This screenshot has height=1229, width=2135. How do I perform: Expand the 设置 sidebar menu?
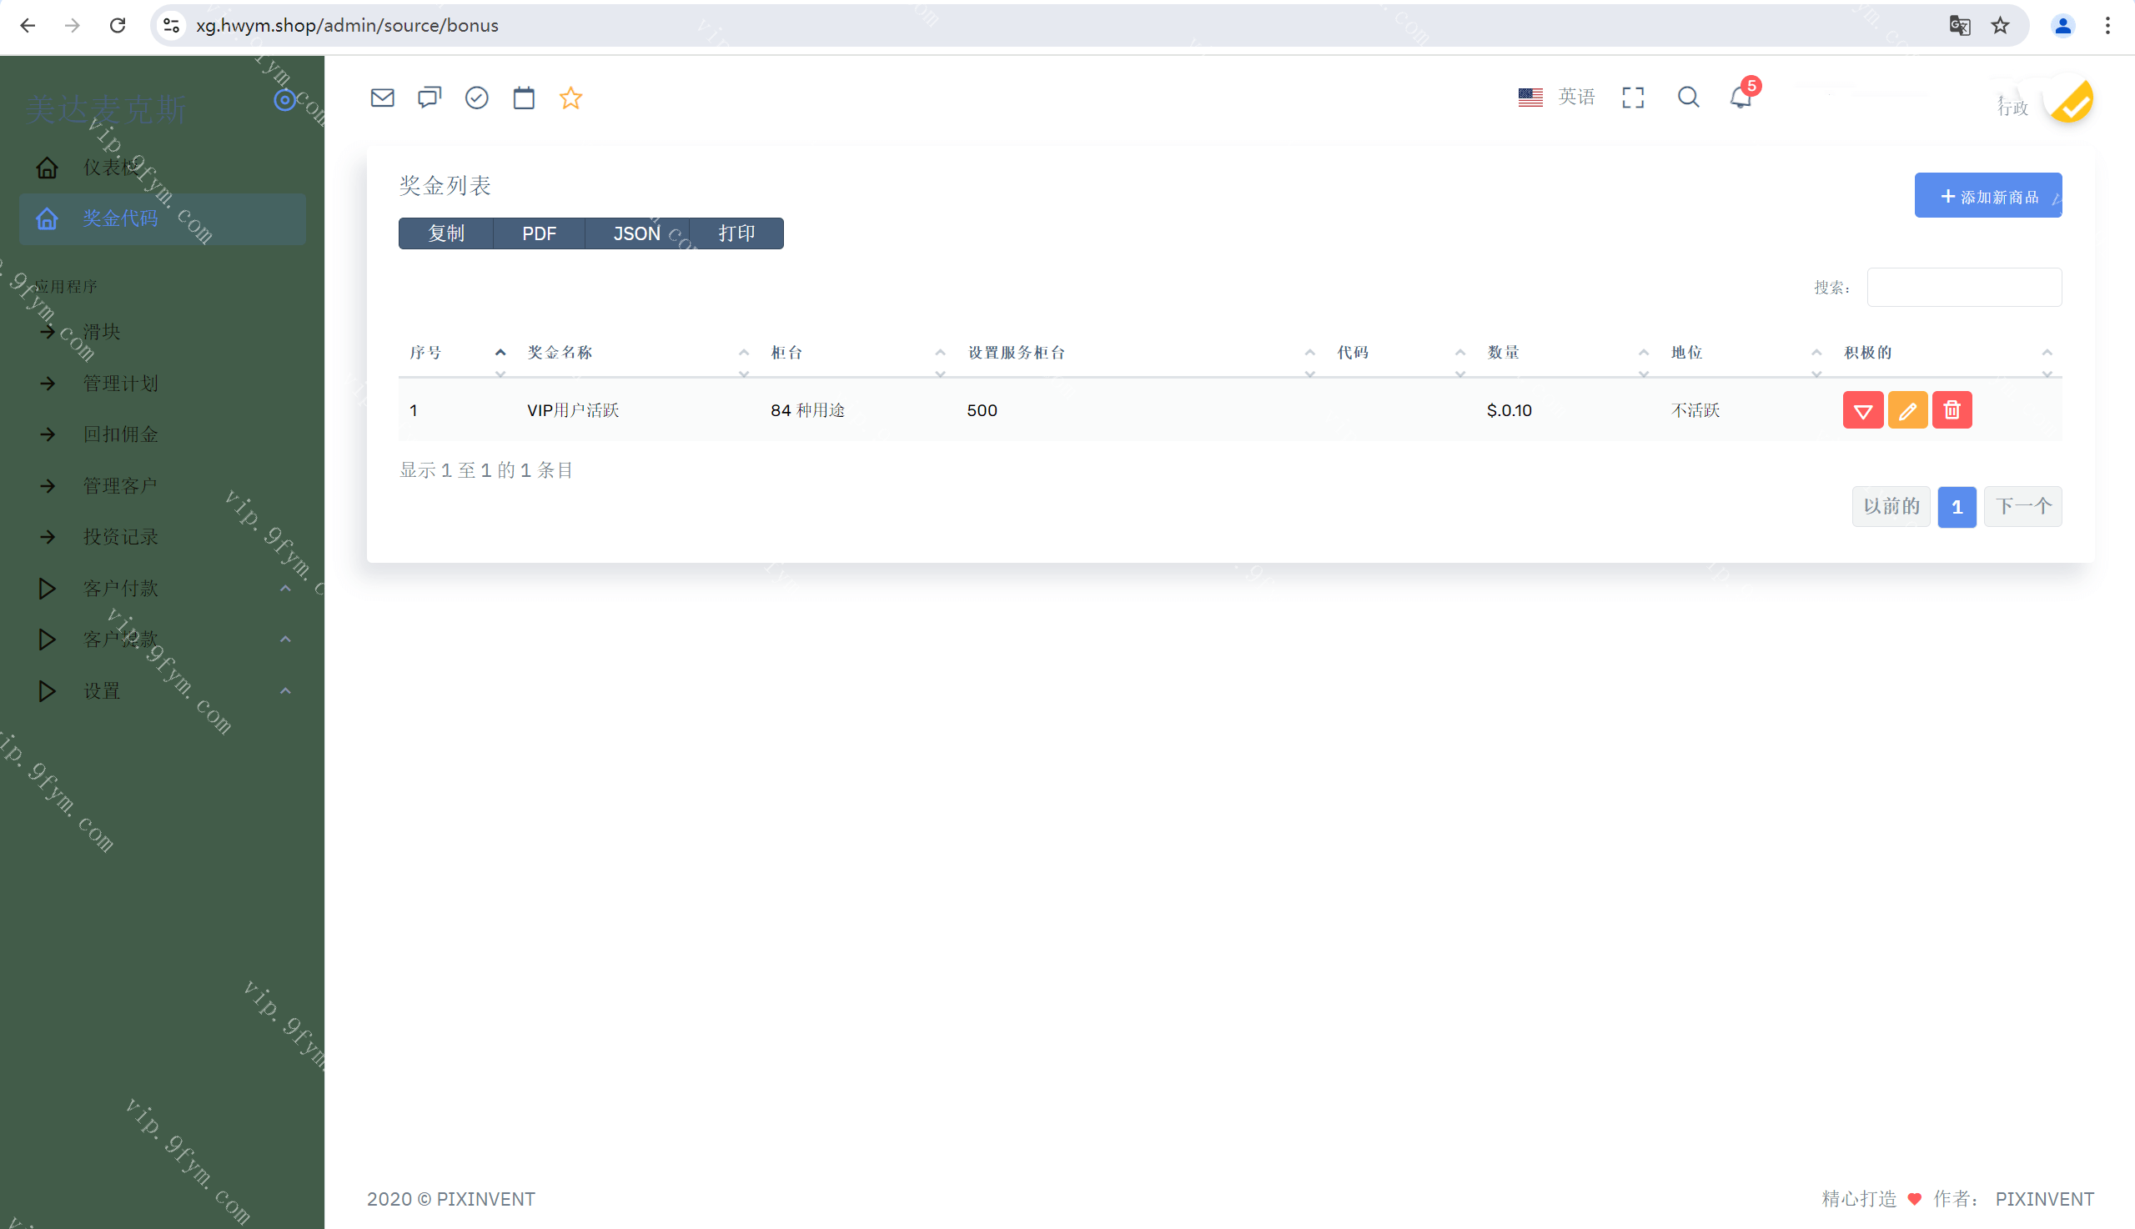[101, 691]
